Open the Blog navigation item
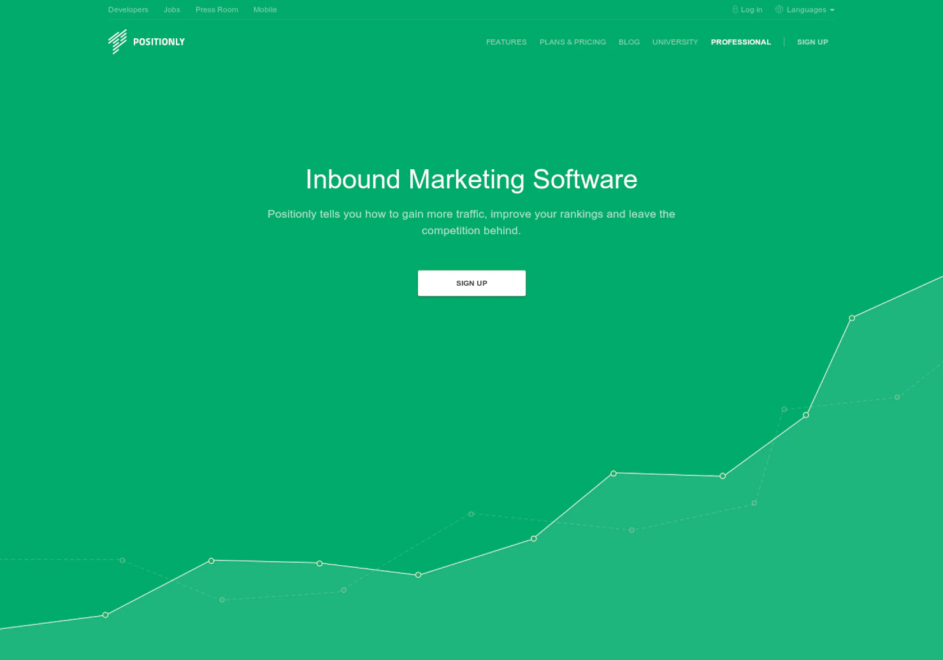 pyautogui.click(x=629, y=42)
